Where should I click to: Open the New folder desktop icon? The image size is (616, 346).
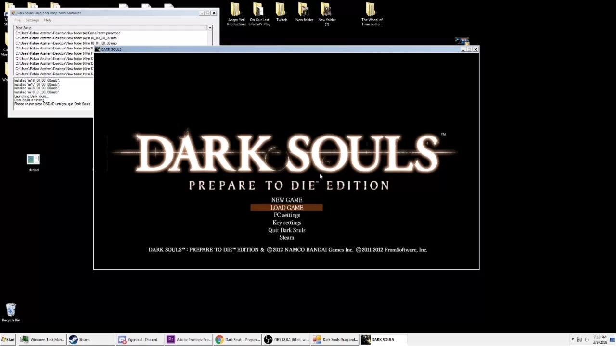pos(304,12)
